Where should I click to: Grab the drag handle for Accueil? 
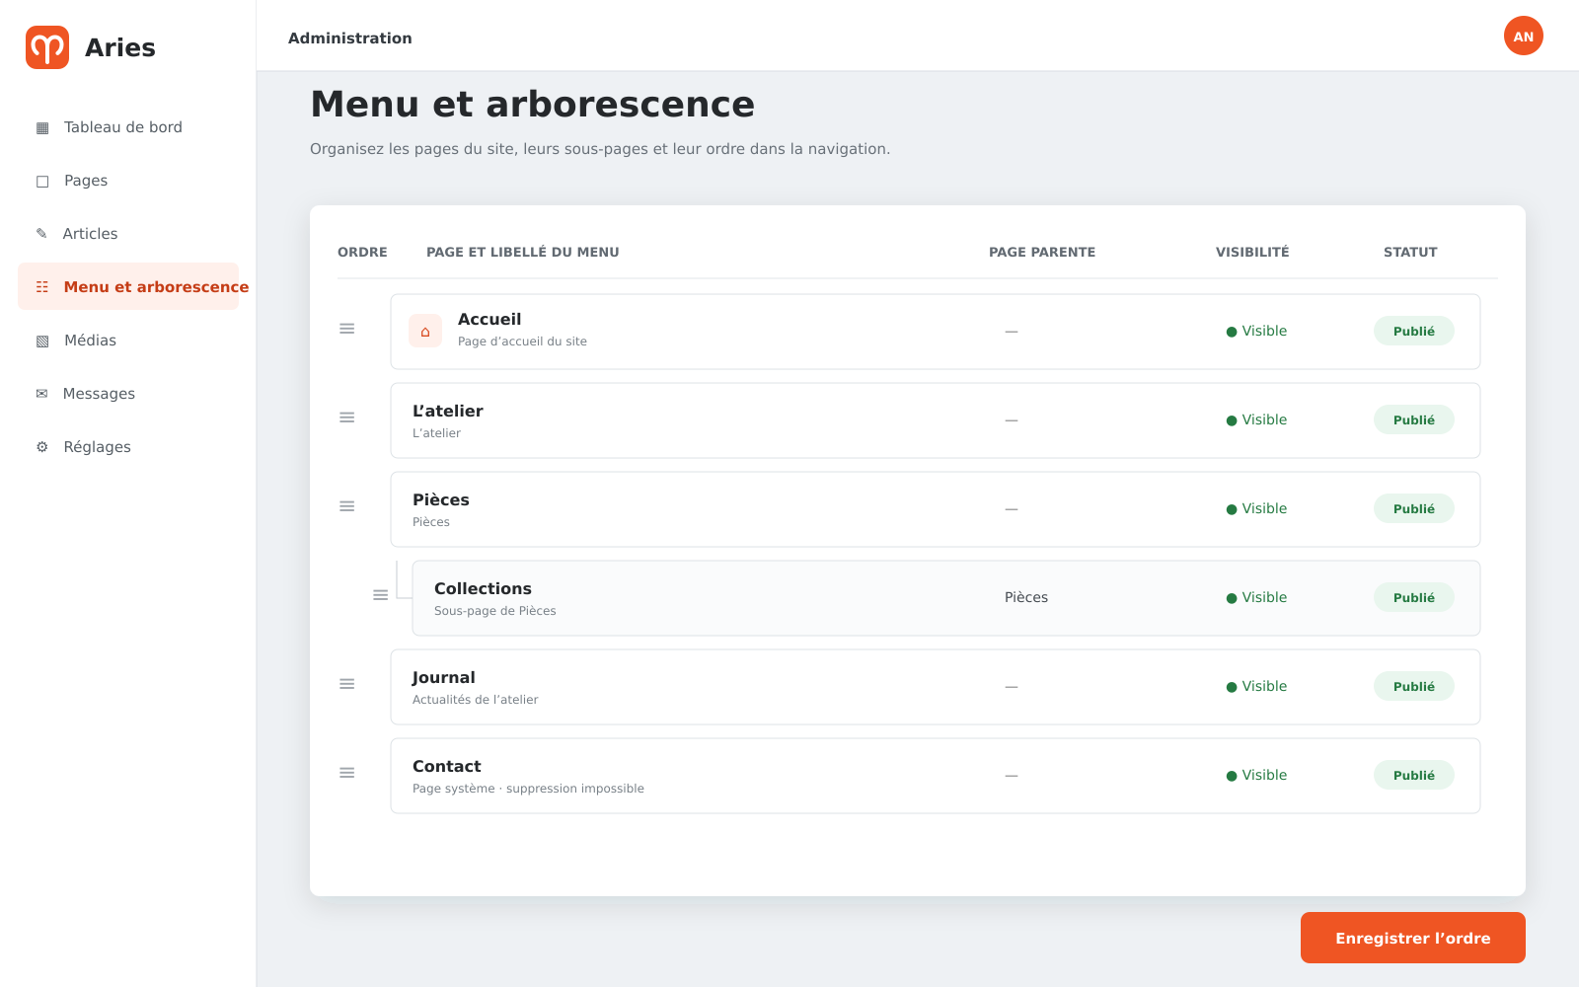click(347, 329)
